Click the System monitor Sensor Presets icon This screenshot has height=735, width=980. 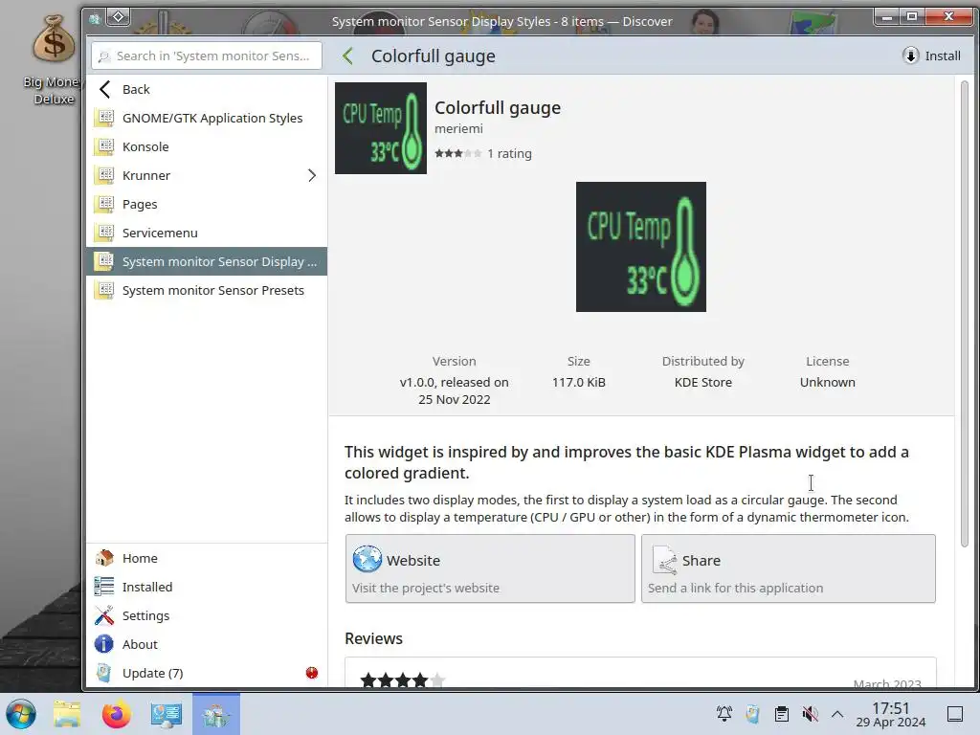click(104, 291)
